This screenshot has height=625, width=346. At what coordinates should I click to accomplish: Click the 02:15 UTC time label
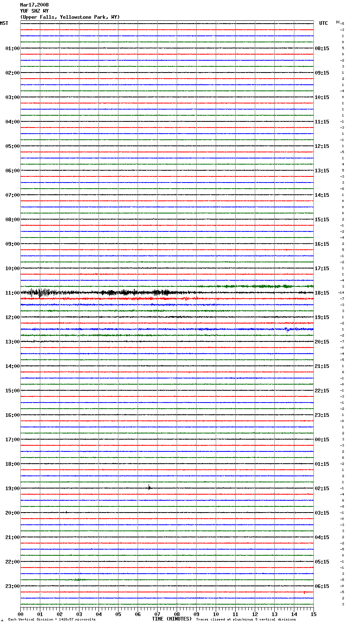click(322, 489)
